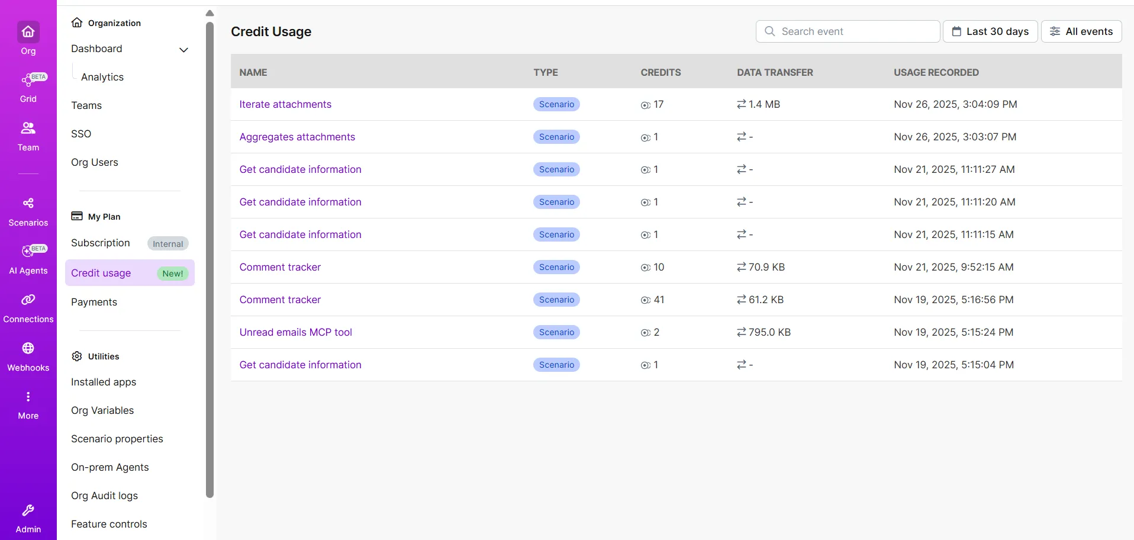Open Feature controls item

(x=109, y=524)
